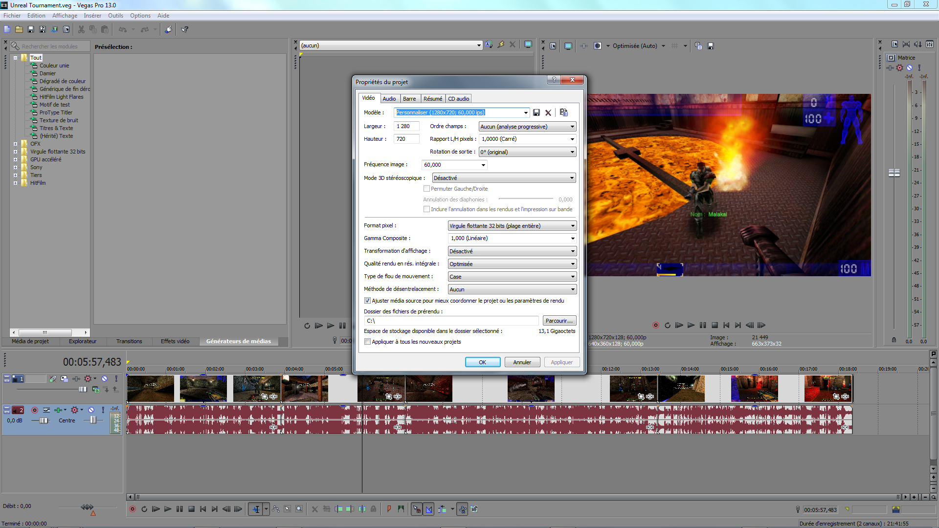
Task: Select the normal edit tool in bottom toolbar
Action: [256, 509]
